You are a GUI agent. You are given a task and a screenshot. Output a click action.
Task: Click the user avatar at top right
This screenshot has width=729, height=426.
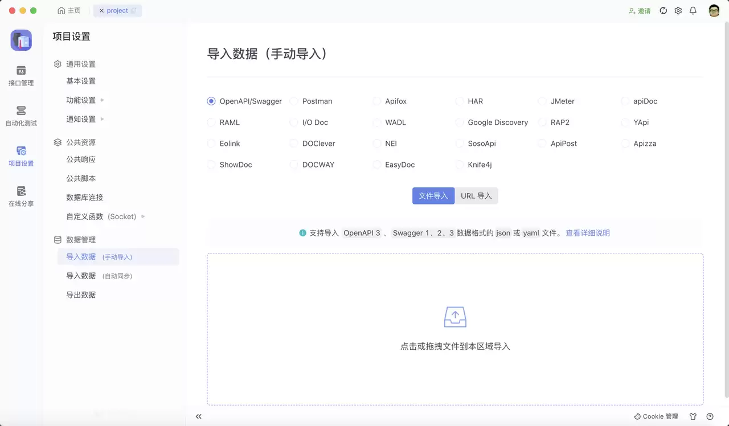[x=714, y=11]
